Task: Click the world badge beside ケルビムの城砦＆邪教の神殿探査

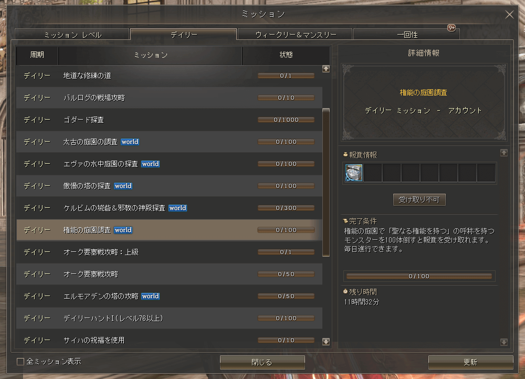Action: click(x=177, y=207)
